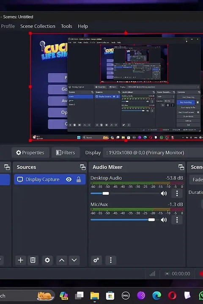203x304 pixels.
Task: Click the Mic/Aux volume slider handle
Action: pyautogui.click(x=151, y=220)
